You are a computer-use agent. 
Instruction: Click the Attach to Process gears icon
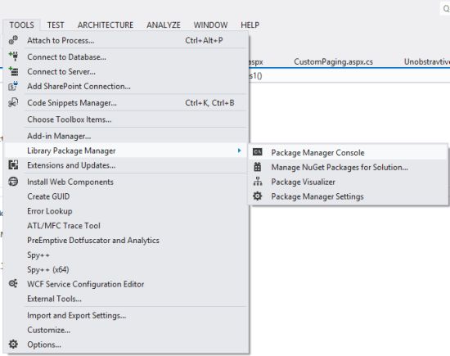tap(13, 40)
